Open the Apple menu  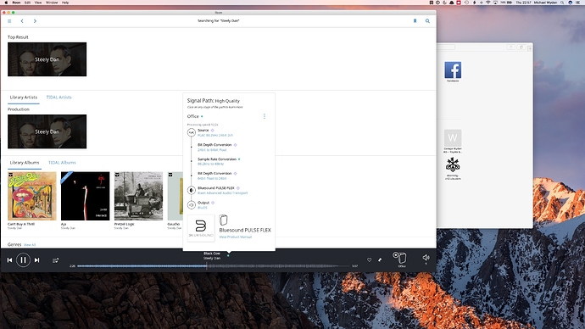tap(6, 3)
